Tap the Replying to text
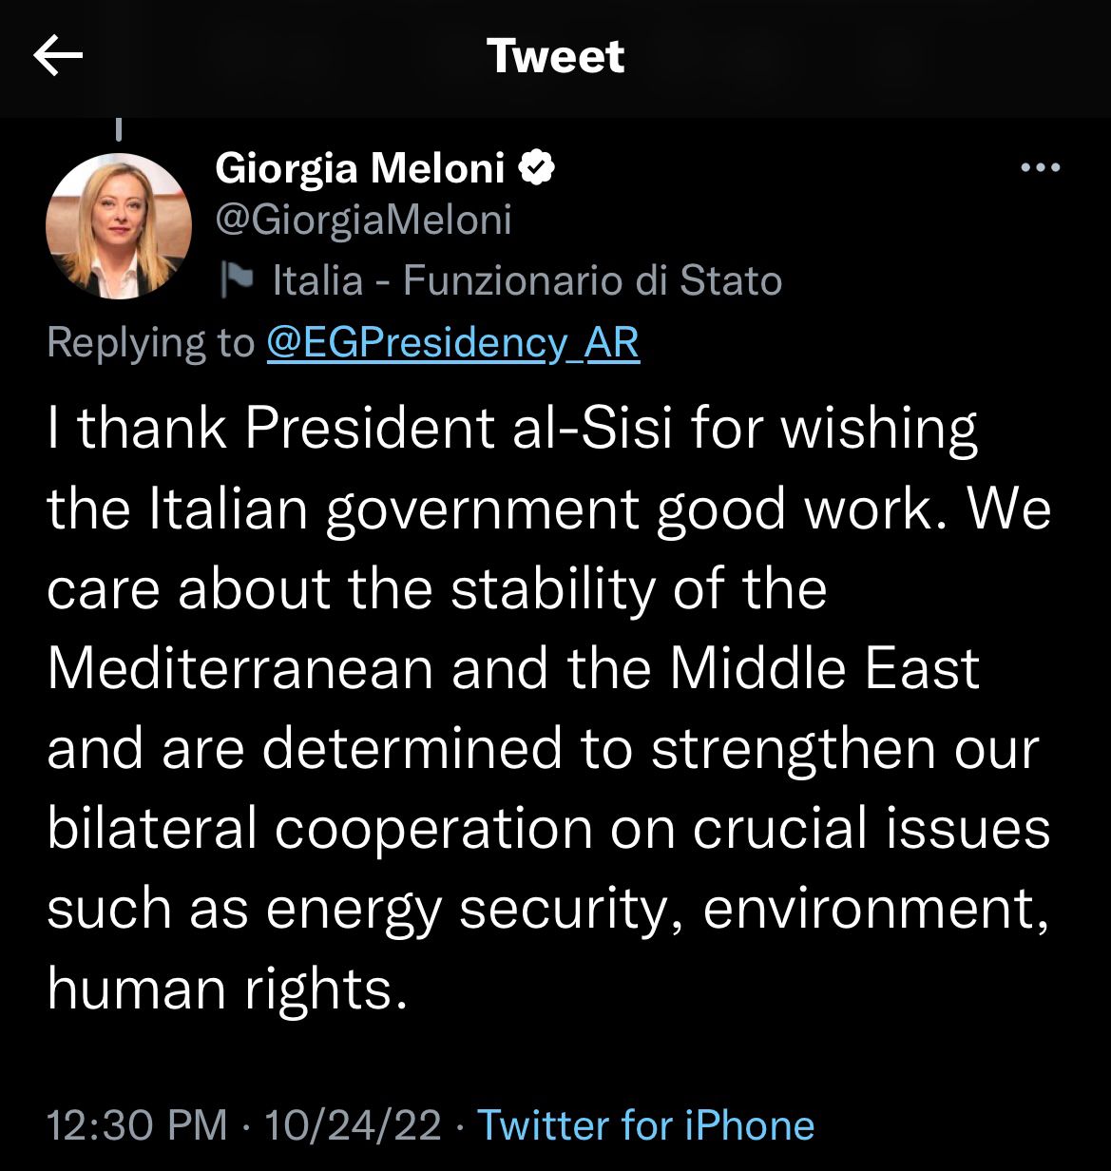Screen dimensions: 1111x1171 coord(150,342)
